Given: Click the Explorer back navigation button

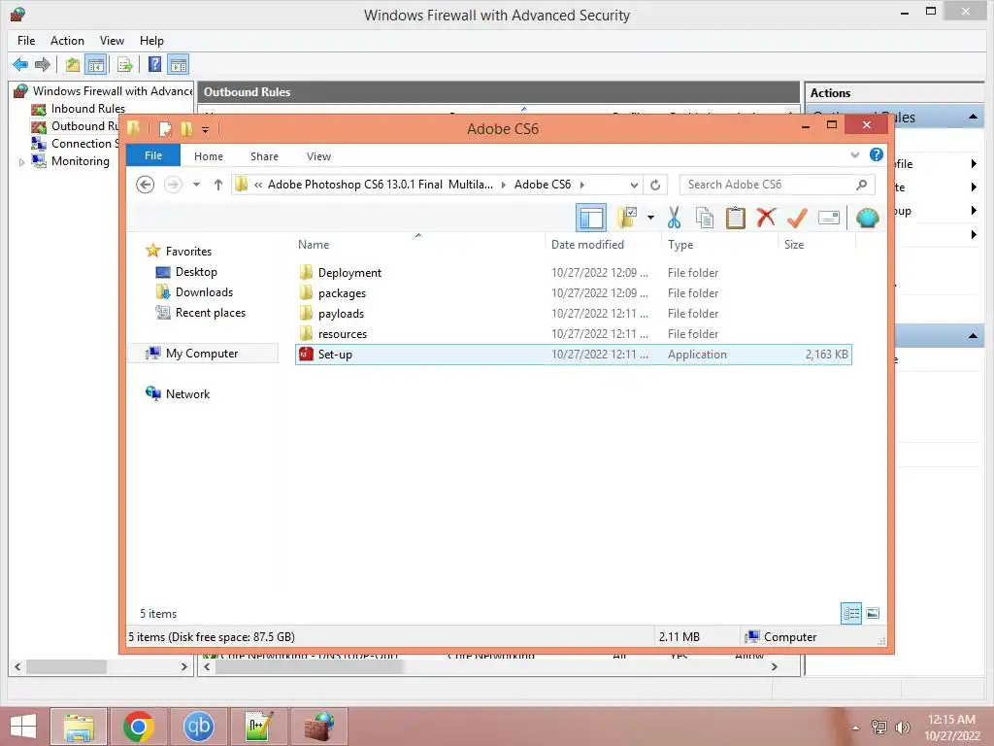Looking at the screenshot, I should [x=146, y=185].
